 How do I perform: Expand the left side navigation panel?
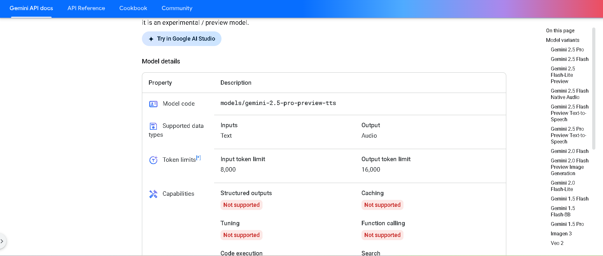coord(2,241)
